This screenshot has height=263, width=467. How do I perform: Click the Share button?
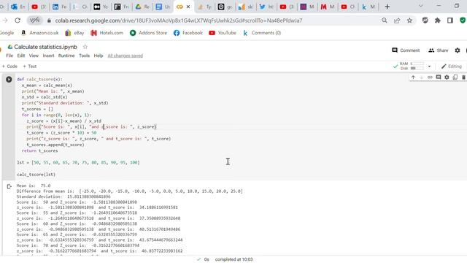(438, 50)
